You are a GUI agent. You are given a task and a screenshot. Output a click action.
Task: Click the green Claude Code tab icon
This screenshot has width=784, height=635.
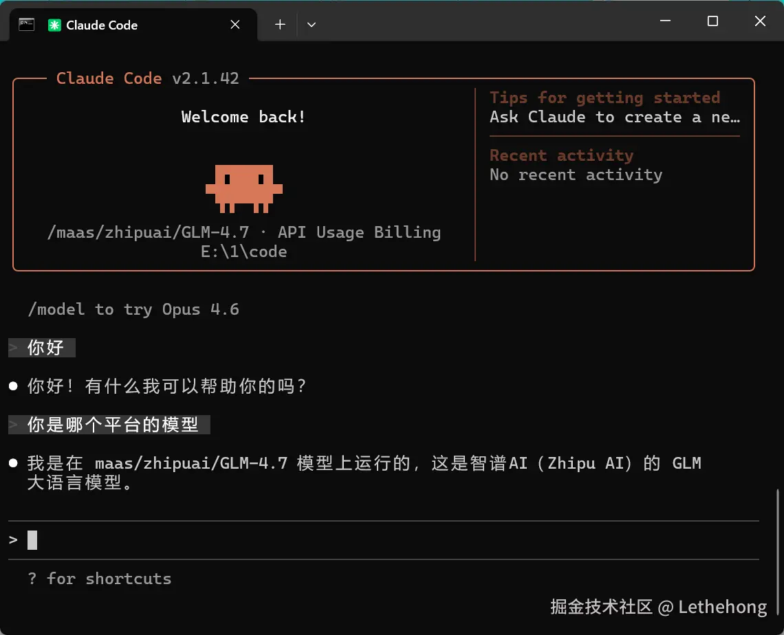point(54,25)
